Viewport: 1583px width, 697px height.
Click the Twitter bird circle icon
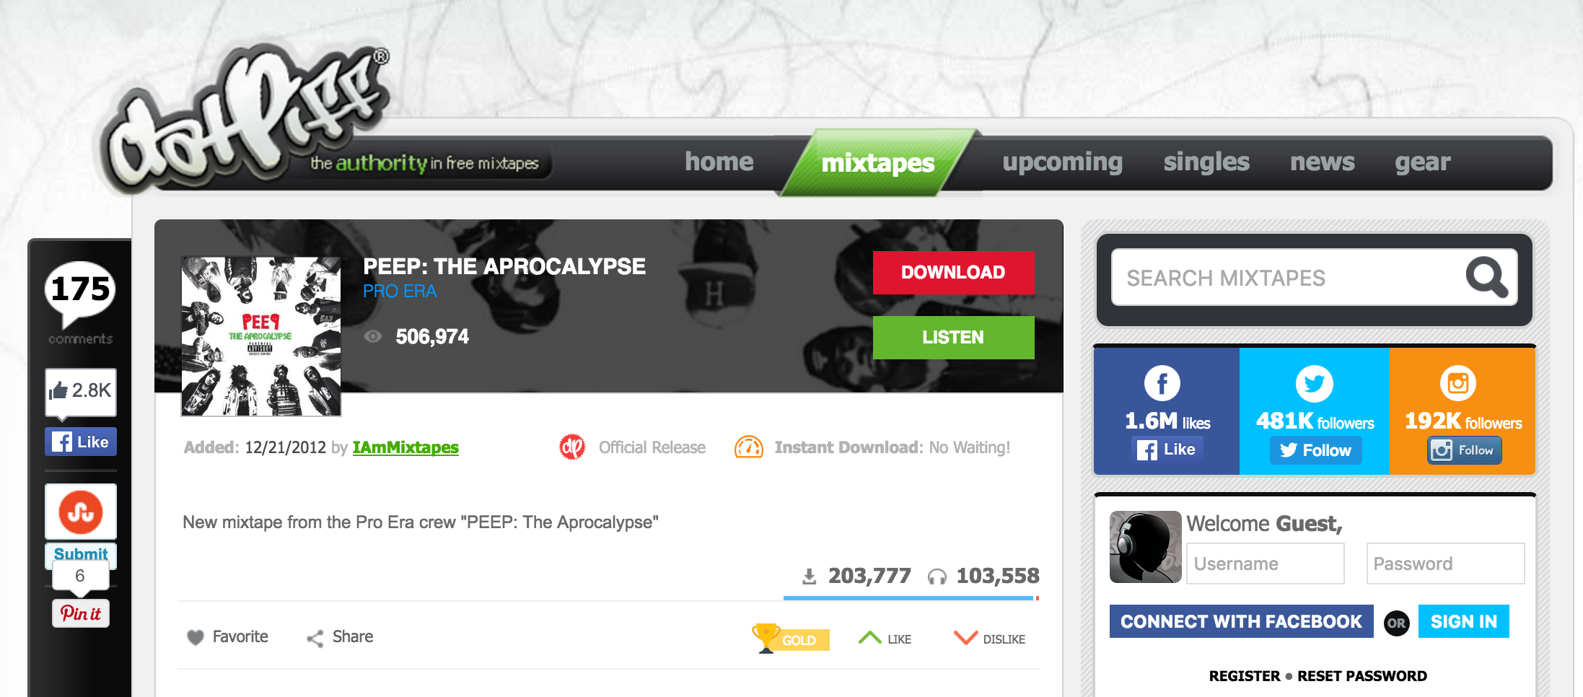1314,383
